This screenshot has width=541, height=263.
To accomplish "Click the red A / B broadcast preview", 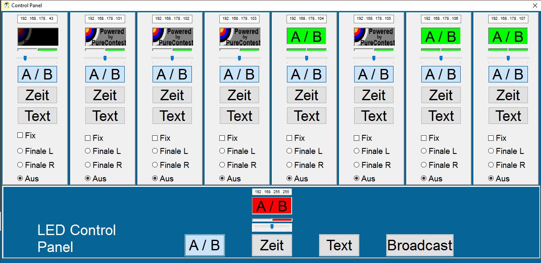I will click(272, 206).
